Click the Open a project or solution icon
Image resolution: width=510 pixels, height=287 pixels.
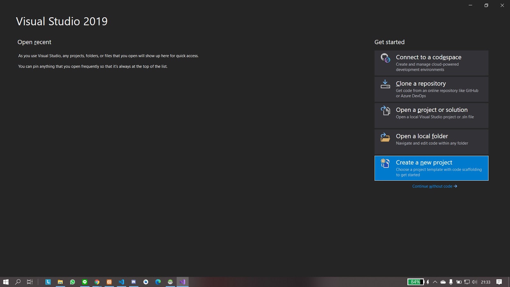[385, 111]
